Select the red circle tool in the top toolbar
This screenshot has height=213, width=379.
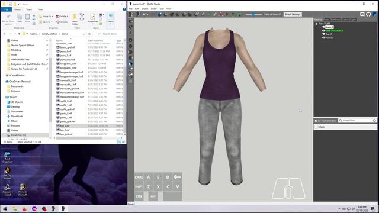click(227, 14)
